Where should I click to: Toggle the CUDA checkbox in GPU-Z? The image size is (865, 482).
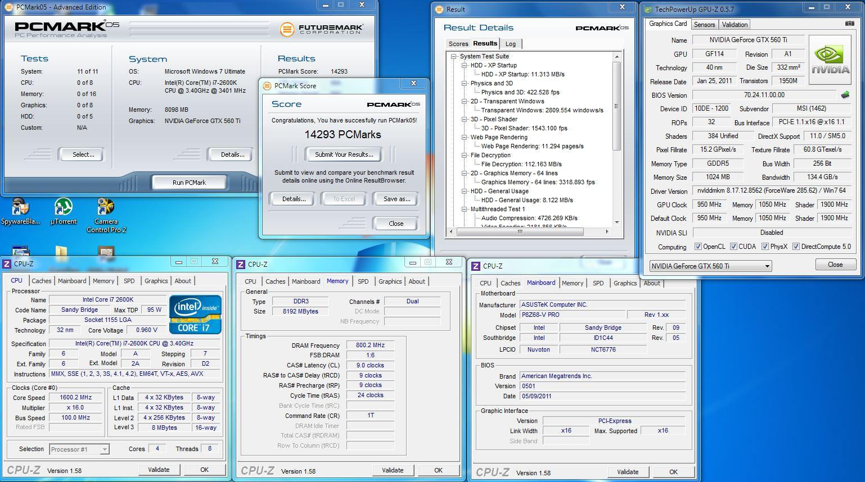733,246
